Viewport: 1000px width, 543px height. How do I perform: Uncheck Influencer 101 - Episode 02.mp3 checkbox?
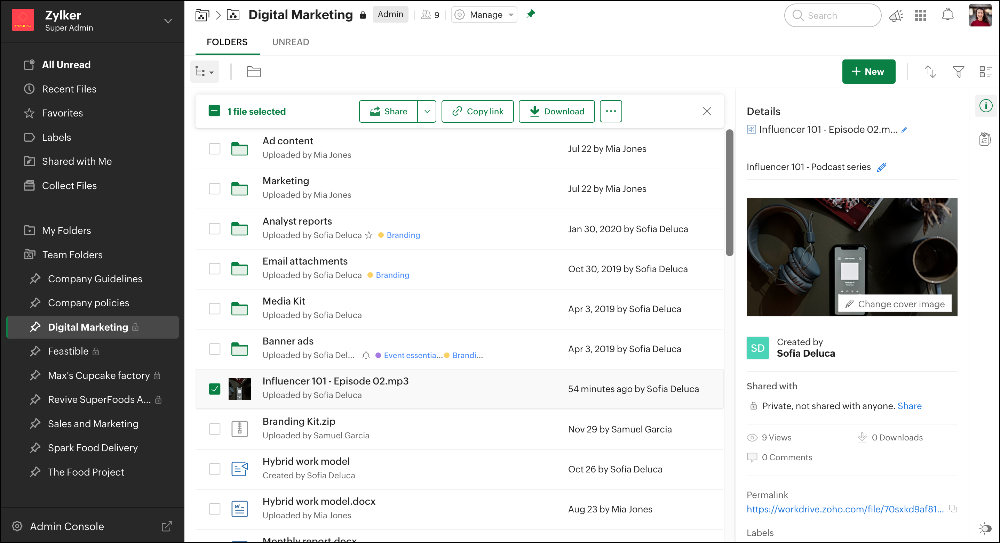(215, 389)
